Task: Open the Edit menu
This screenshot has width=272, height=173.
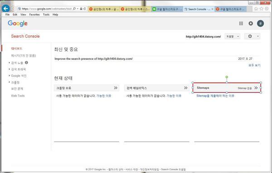Action: point(15,14)
